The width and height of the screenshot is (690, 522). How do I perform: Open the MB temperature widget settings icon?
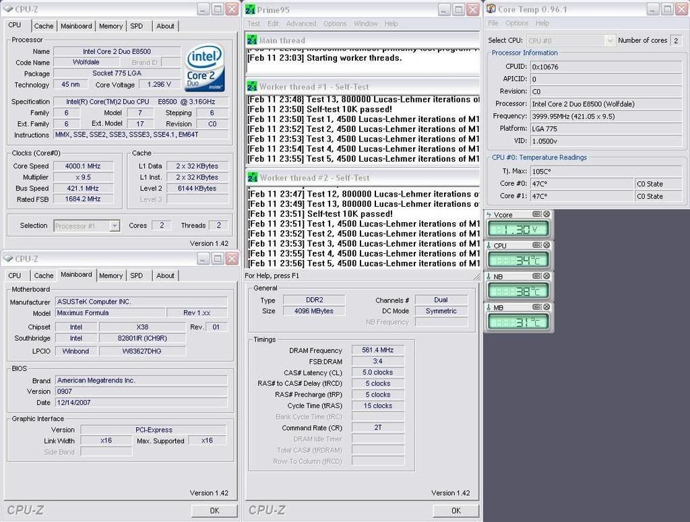(x=537, y=307)
